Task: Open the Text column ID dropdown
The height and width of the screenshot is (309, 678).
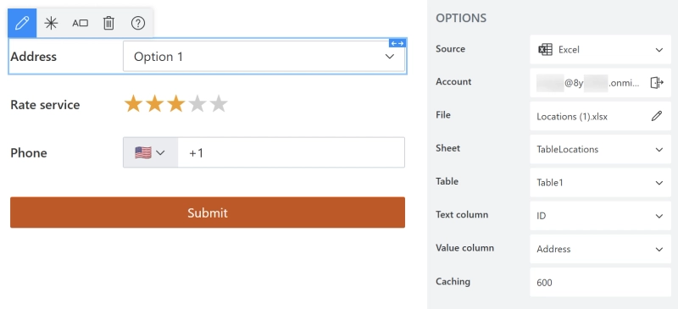Action: [x=601, y=216]
